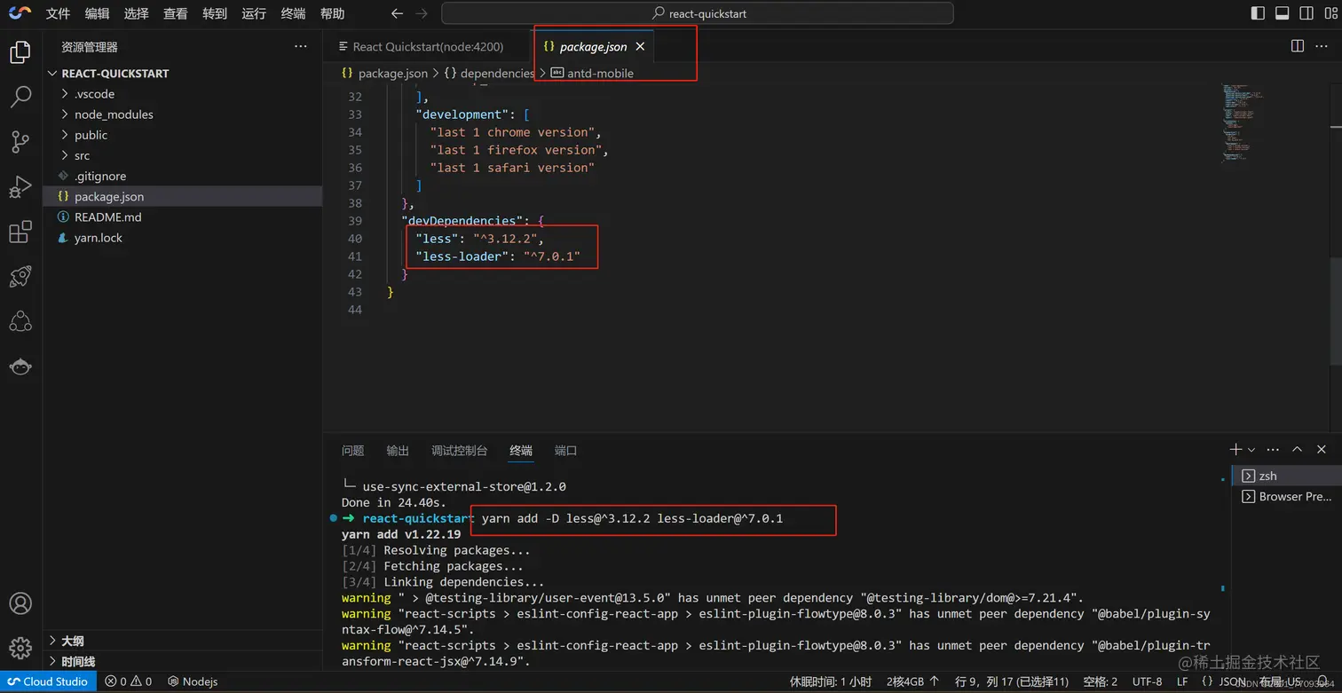Close the terminal panel
1342x693 pixels.
coord(1322,450)
